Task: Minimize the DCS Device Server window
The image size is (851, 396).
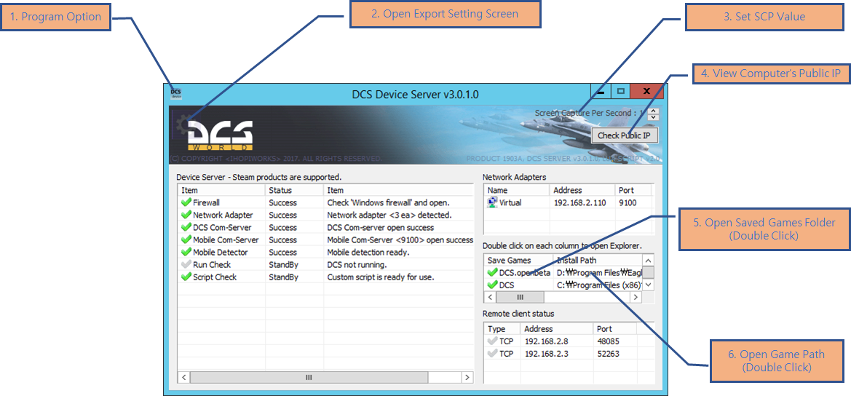Action: tap(601, 92)
